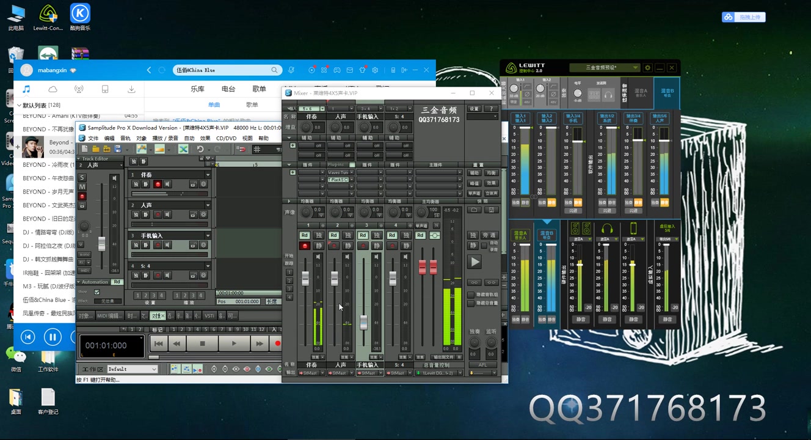811x440 pixels.
Task: Click the master link icon beside Rd in Mixer
Action: [x=435, y=235]
